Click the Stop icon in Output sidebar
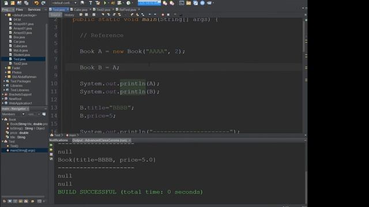The image size is (369, 207). [51, 155]
